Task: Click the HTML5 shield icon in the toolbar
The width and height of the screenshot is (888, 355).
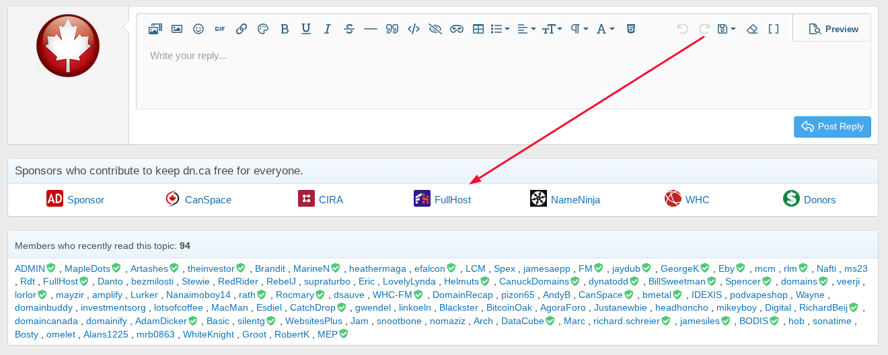Action: point(631,29)
